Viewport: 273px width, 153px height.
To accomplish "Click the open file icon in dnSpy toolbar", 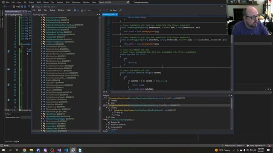I will 82,10.
